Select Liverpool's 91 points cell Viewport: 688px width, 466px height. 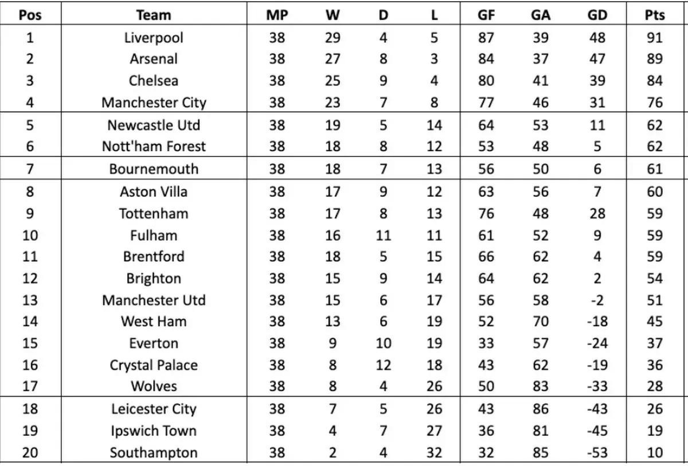tap(654, 38)
